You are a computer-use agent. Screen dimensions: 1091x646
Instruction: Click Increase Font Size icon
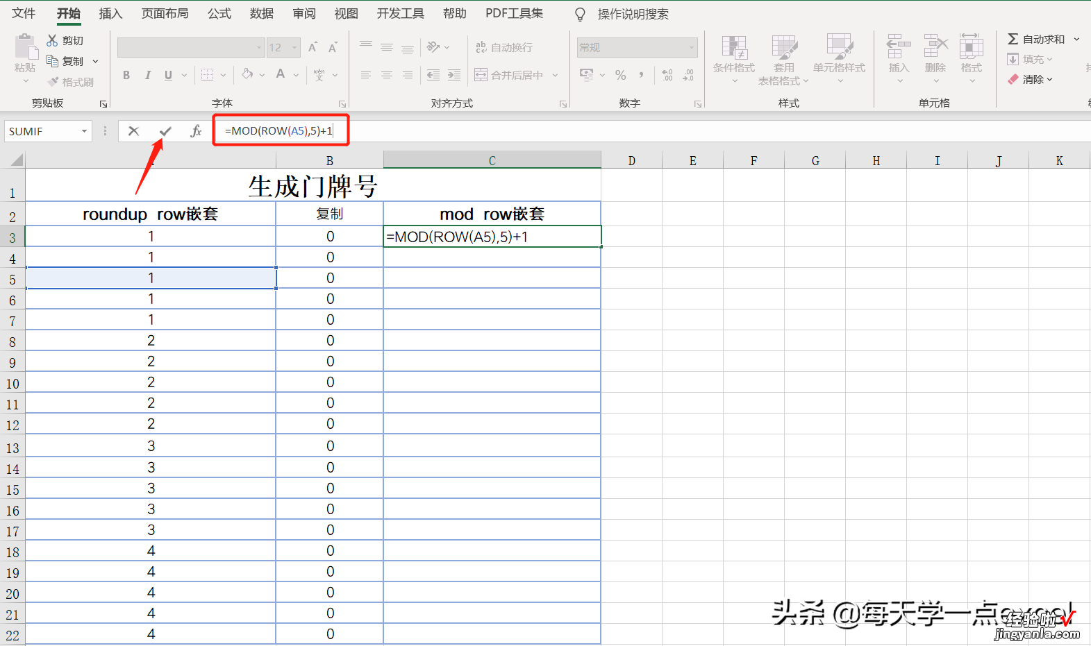point(313,47)
